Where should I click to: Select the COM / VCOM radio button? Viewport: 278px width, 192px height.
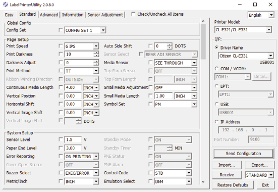pos(216,68)
